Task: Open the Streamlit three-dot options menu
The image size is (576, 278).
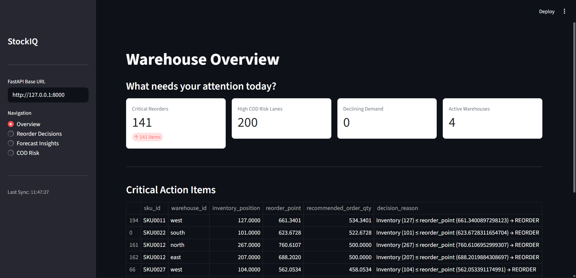Action: click(x=564, y=11)
